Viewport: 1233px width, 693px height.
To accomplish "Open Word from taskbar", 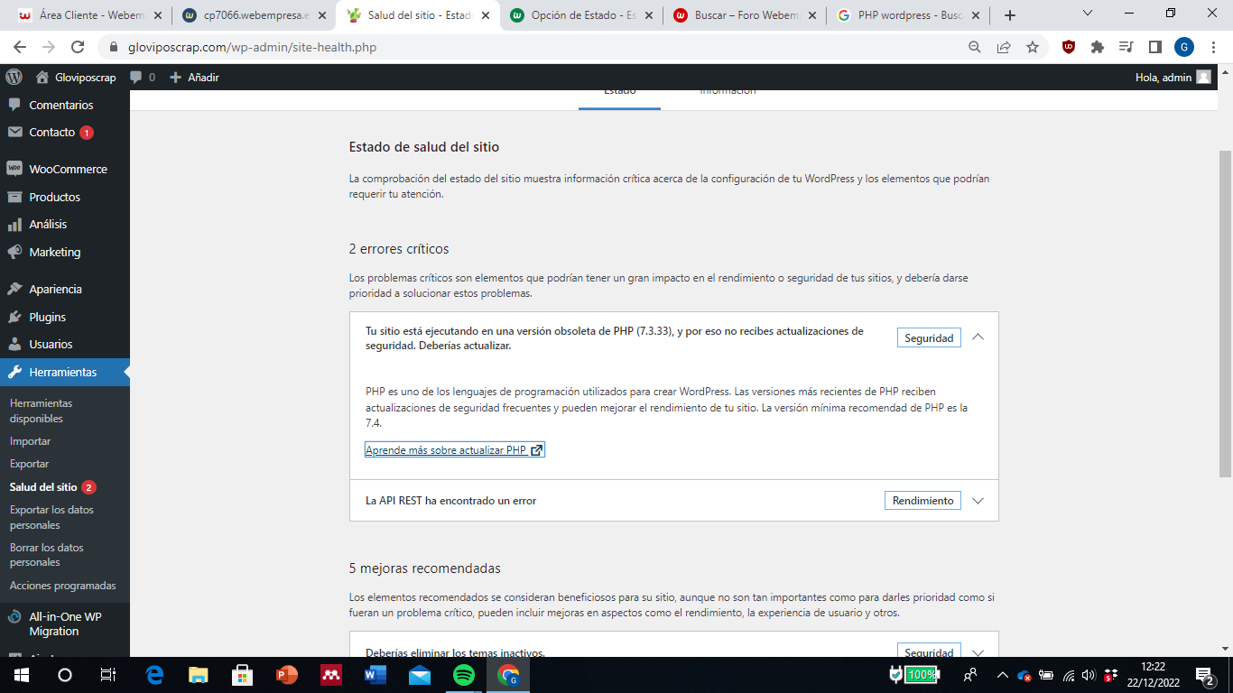I will coord(375,675).
